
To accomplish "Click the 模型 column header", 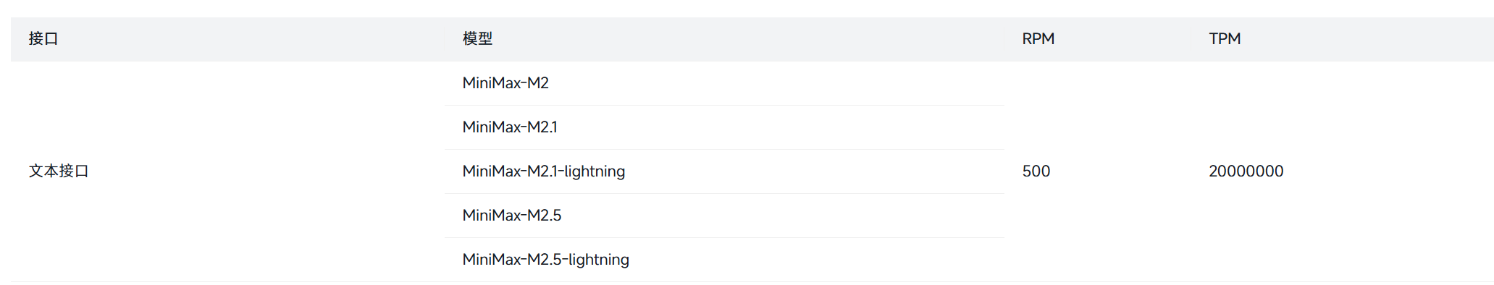I will pyautogui.click(x=478, y=39).
